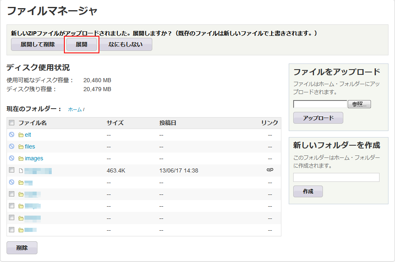Check the box for the 463.4K file

(11, 170)
